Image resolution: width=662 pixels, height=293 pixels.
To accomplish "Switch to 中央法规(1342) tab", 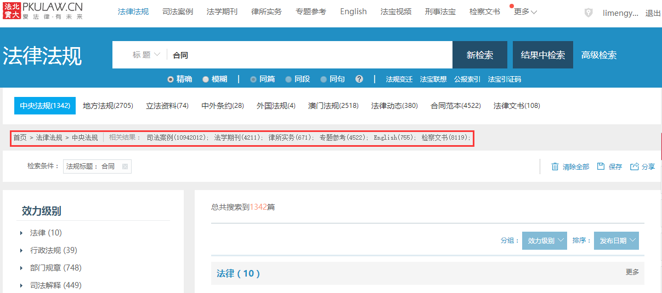I will 45,106.
